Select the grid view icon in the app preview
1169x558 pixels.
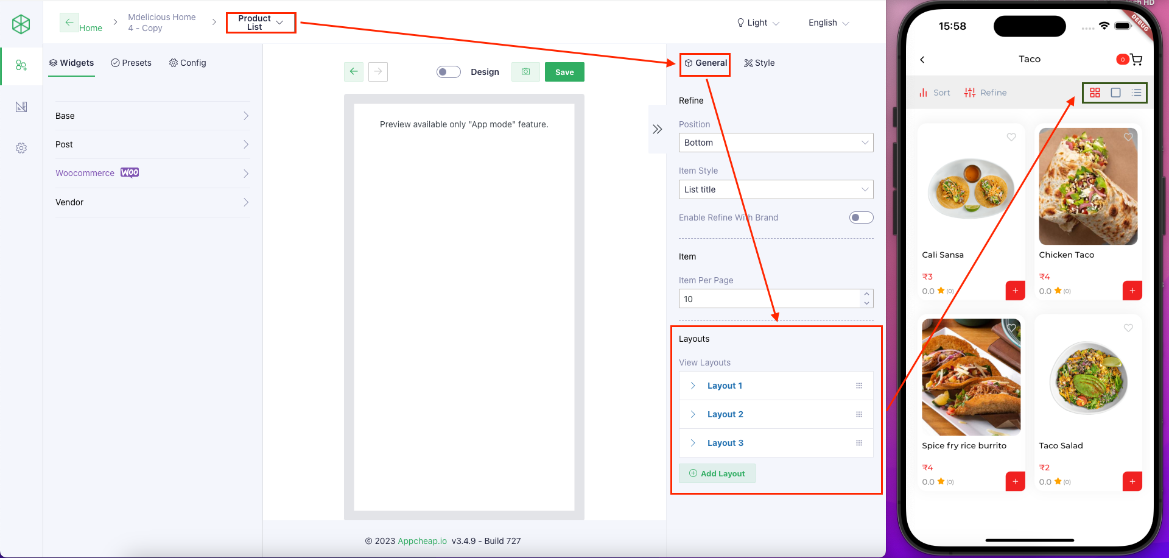(1095, 93)
